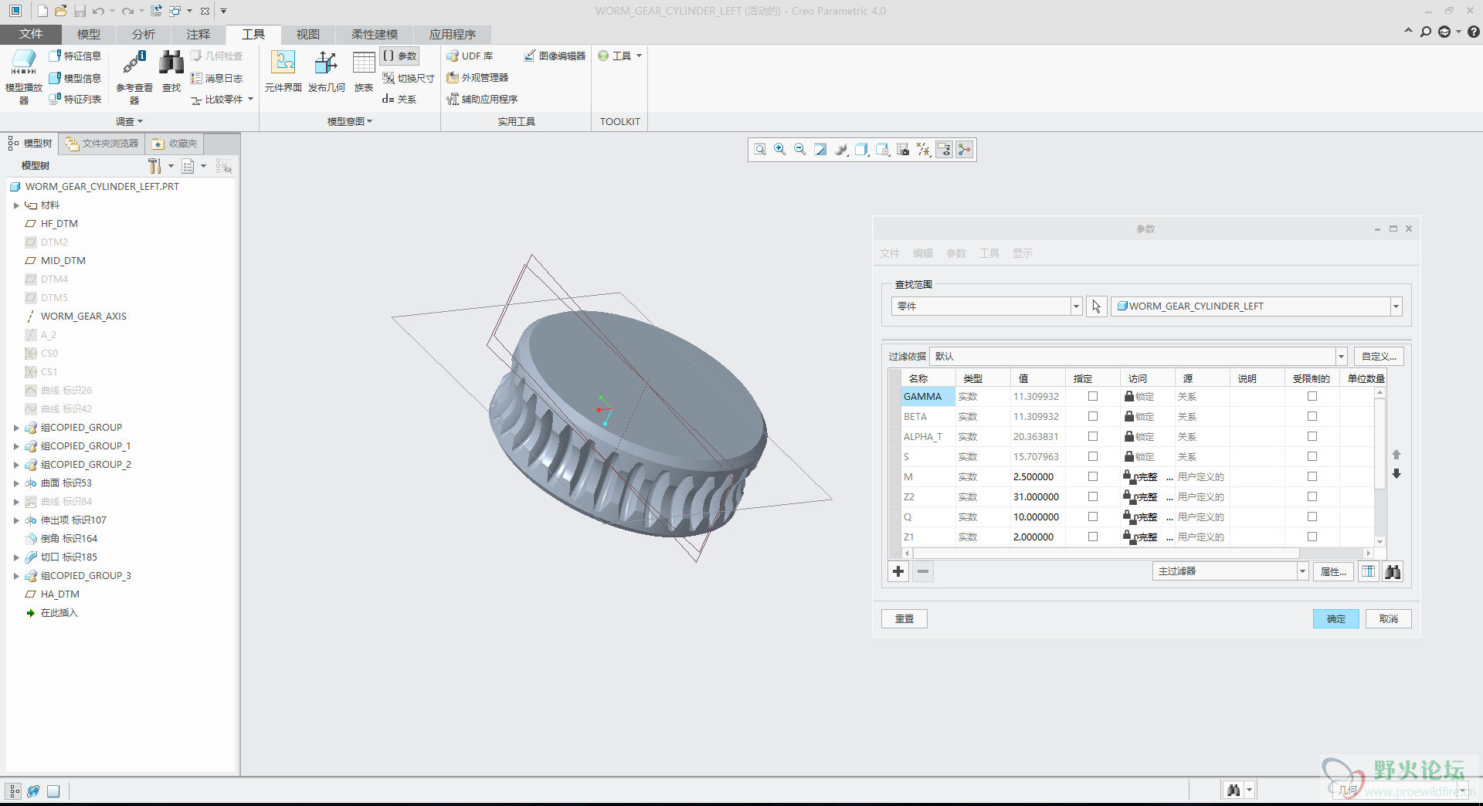The height and width of the screenshot is (806, 1483).
Task: Click the Repaint screen icon
Action: (x=820, y=150)
